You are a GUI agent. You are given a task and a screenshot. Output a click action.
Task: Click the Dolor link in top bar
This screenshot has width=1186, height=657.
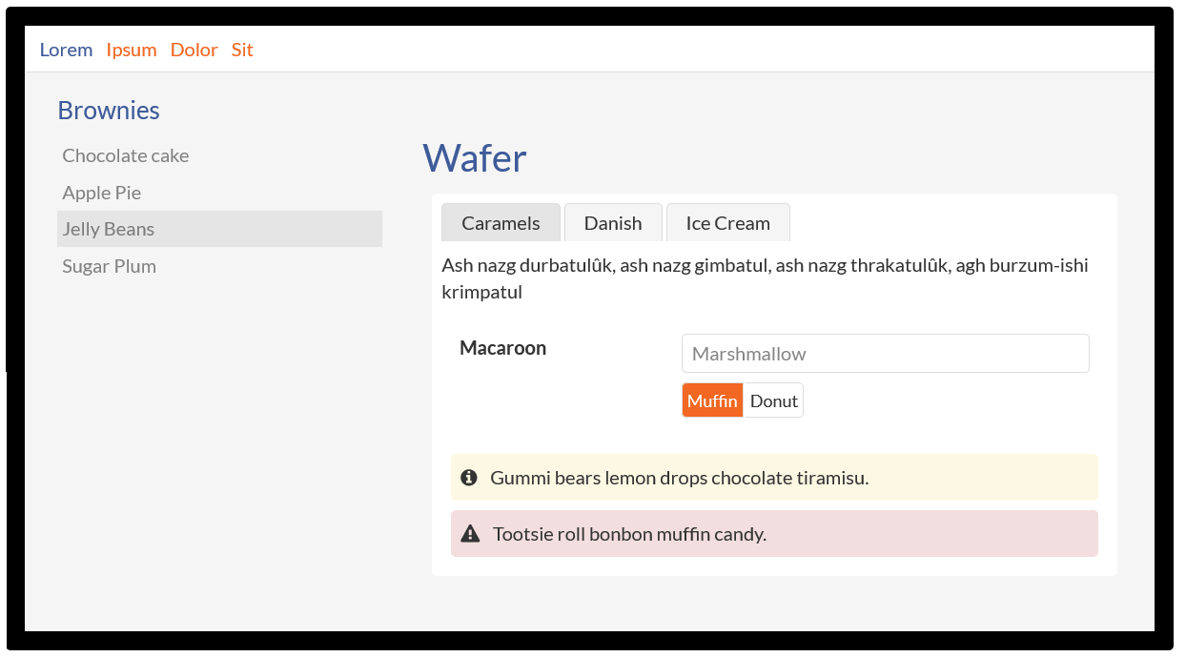coord(194,50)
